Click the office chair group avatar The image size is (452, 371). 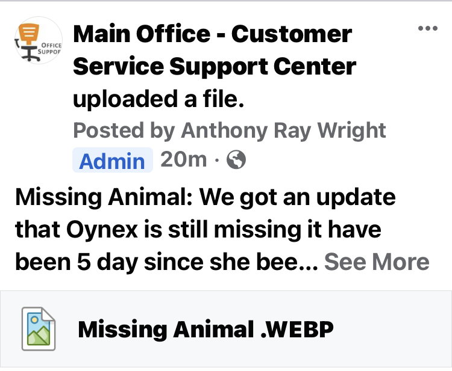[x=37, y=41]
